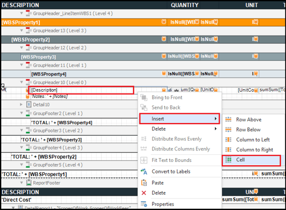Choose Properties from context menu
The height and width of the screenshot is (210, 286).
180,204
